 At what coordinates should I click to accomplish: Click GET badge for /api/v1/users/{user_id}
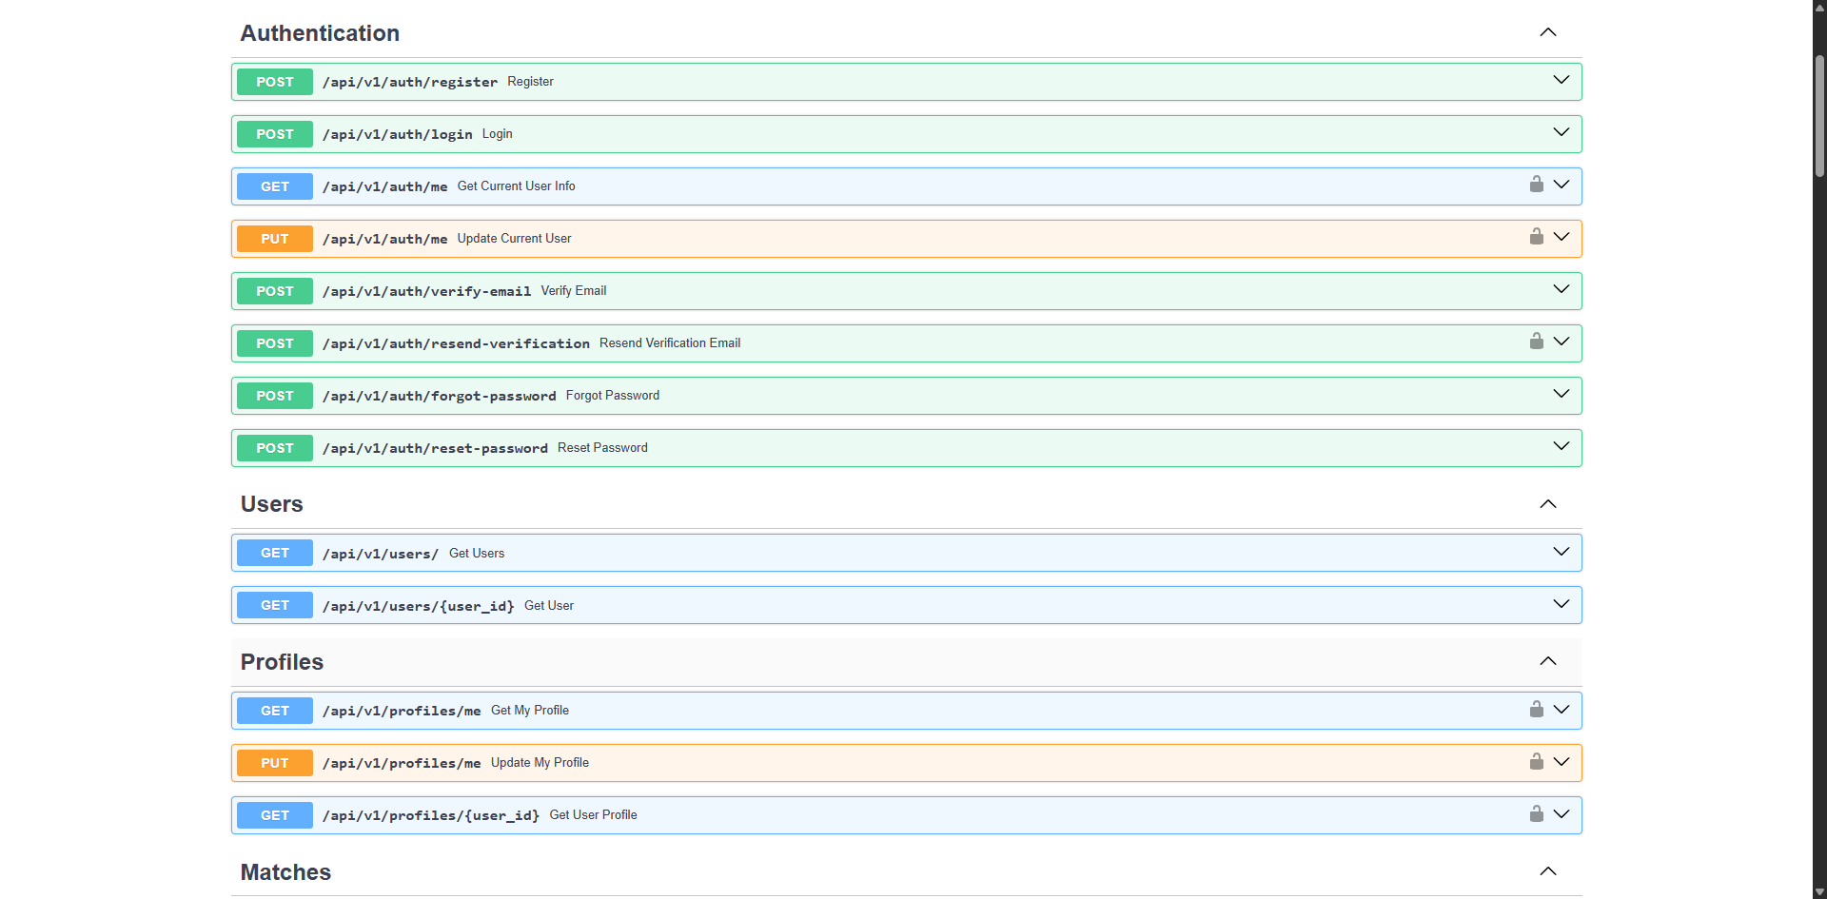click(275, 605)
